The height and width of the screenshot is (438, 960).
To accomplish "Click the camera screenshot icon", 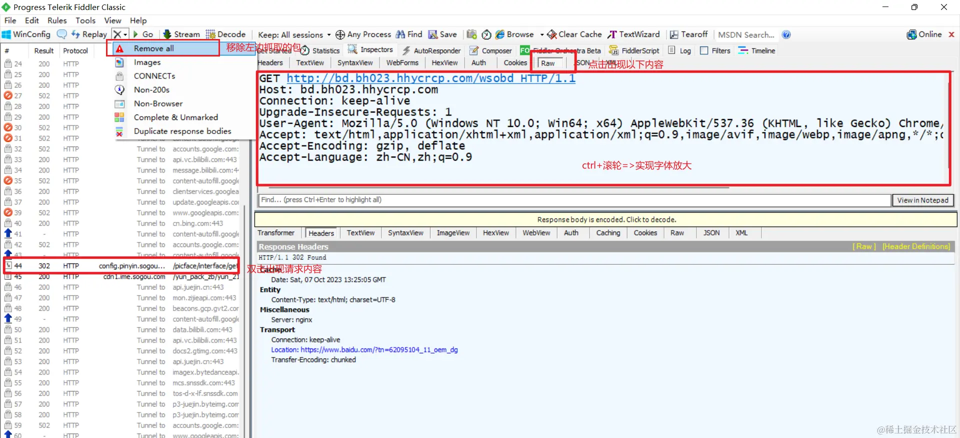I will tap(471, 34).
